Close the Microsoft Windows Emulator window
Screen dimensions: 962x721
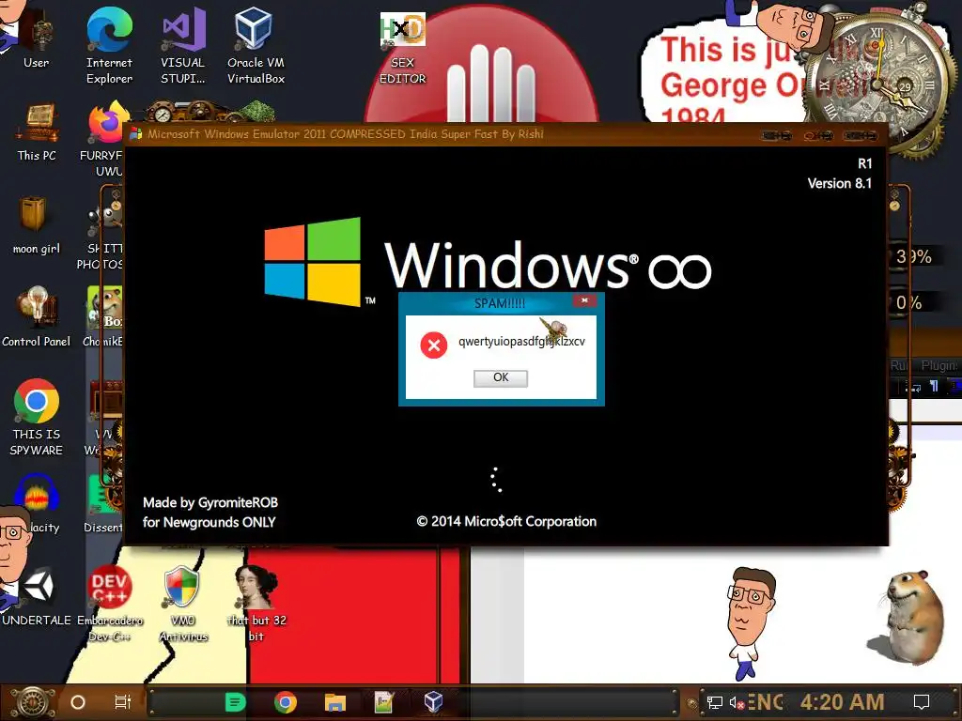tap(860, 135)
